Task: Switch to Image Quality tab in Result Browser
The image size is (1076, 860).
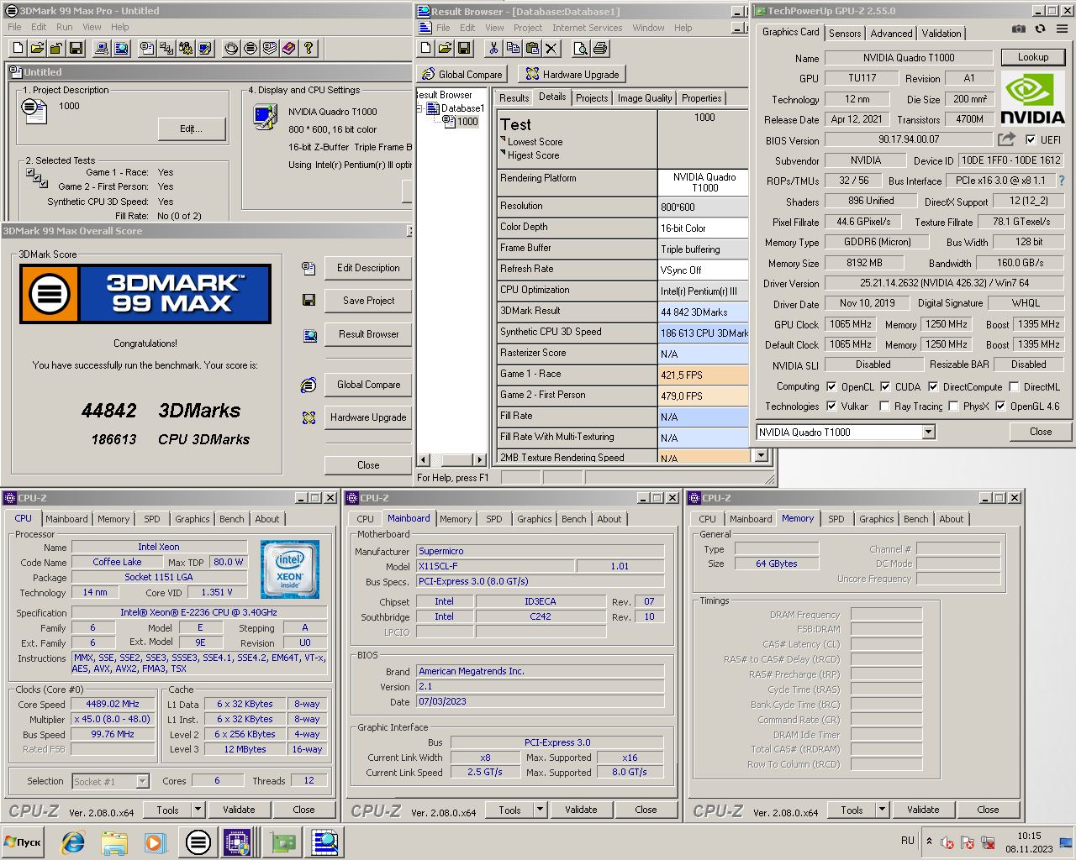Action: point(645,98)
